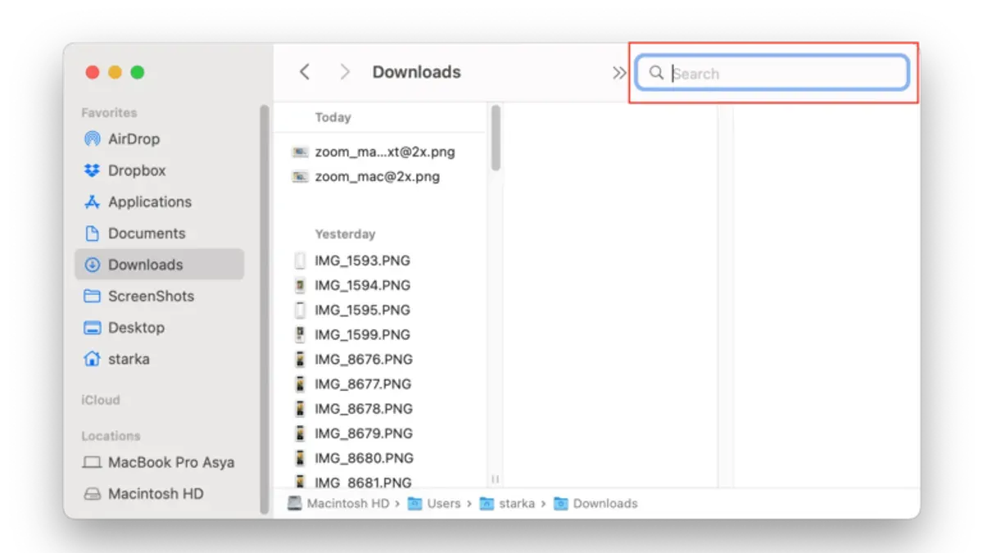Select file name IMG_8678.PNG

click(364, 408)
